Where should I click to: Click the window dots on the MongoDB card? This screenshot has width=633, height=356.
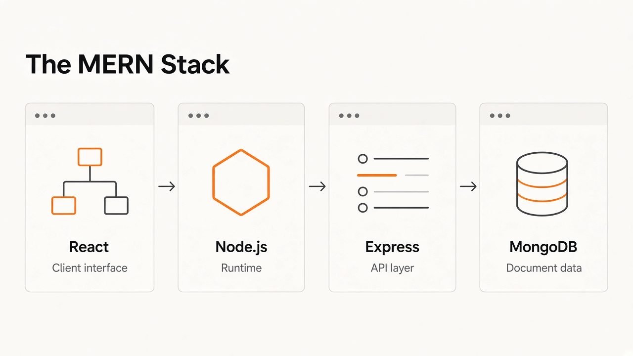point(500,116)
